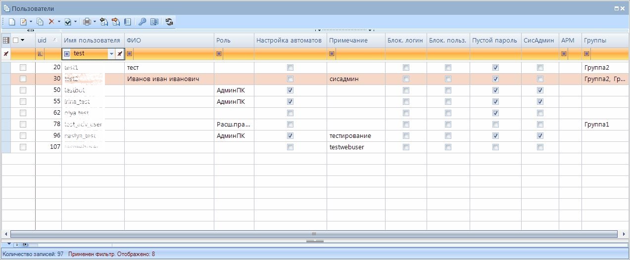Tick the row checkbox for uid 20

pyautogui.click(x=22, y=67)
